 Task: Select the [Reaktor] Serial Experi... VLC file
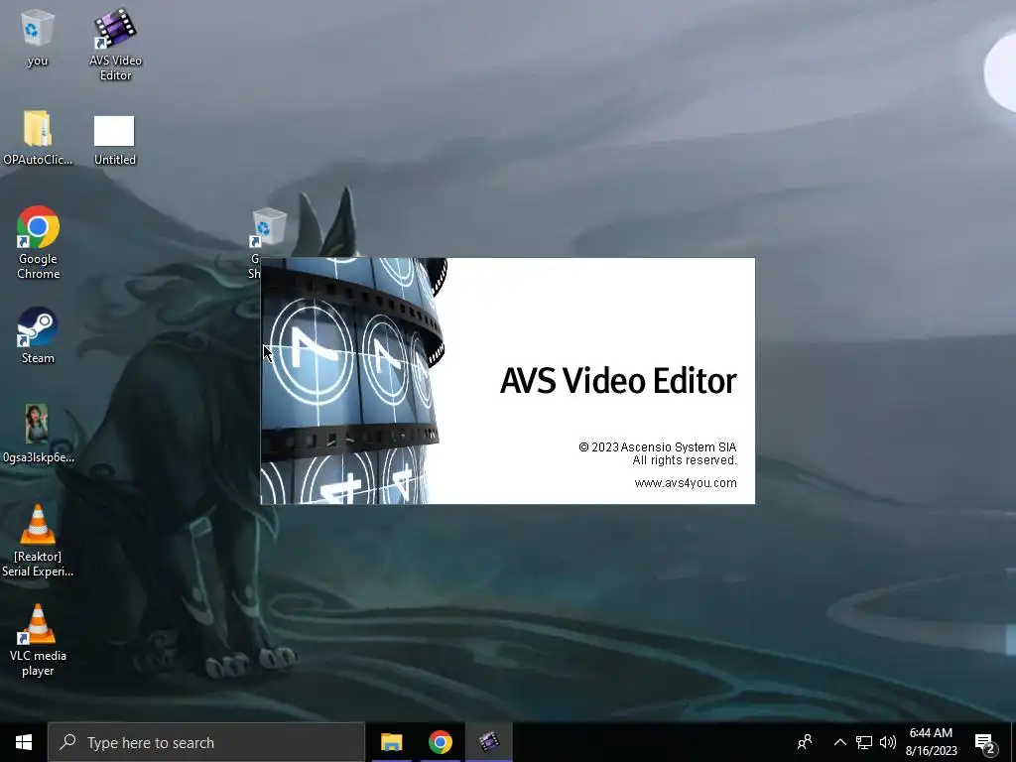tap(38, 541)
